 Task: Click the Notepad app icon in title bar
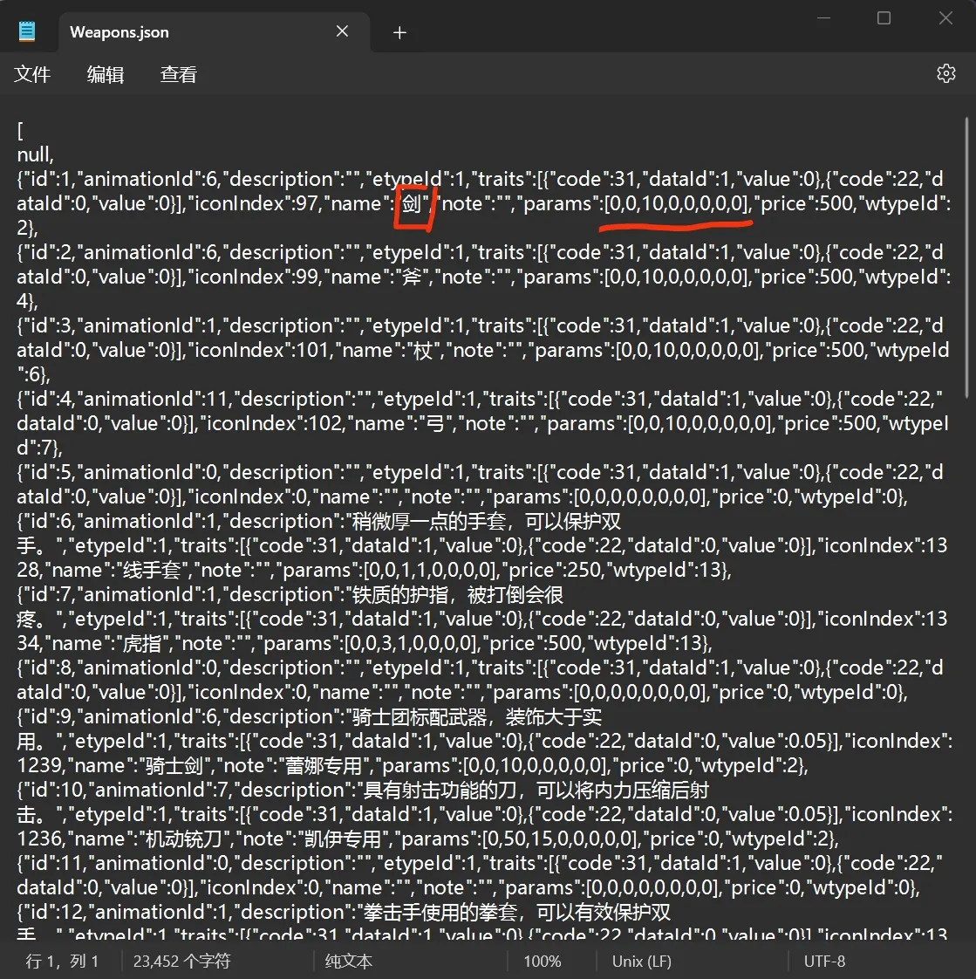coord(27,32)
